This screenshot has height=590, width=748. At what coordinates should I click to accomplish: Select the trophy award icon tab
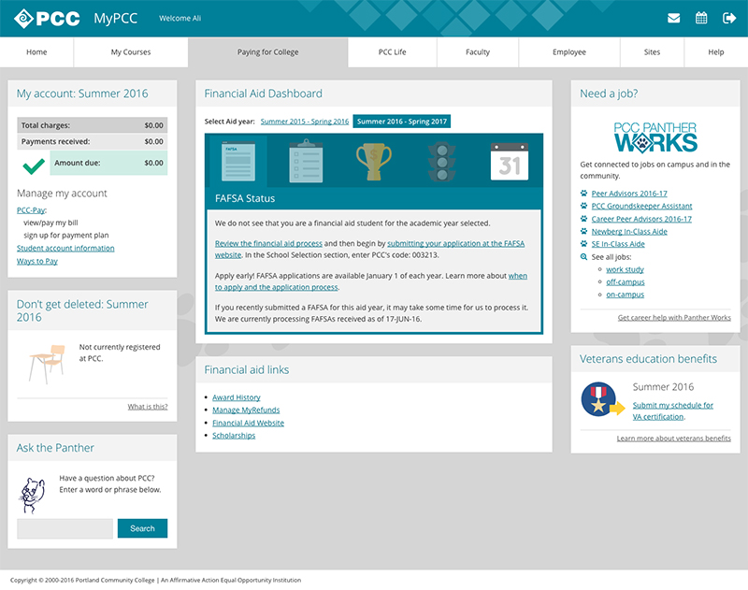(374, 161)
